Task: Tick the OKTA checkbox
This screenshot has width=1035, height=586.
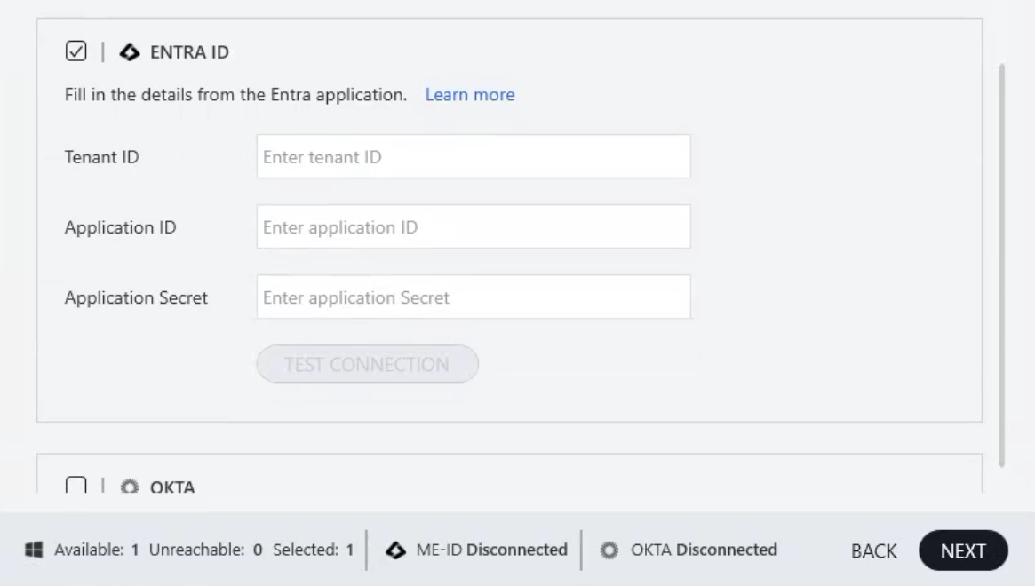Action: tap(76, 485)
